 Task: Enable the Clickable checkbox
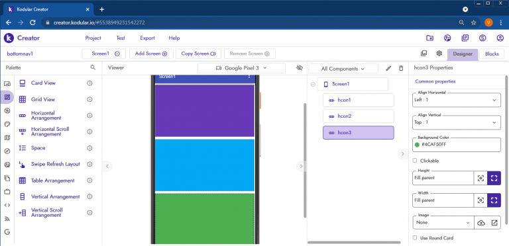(x=415, y=161)
